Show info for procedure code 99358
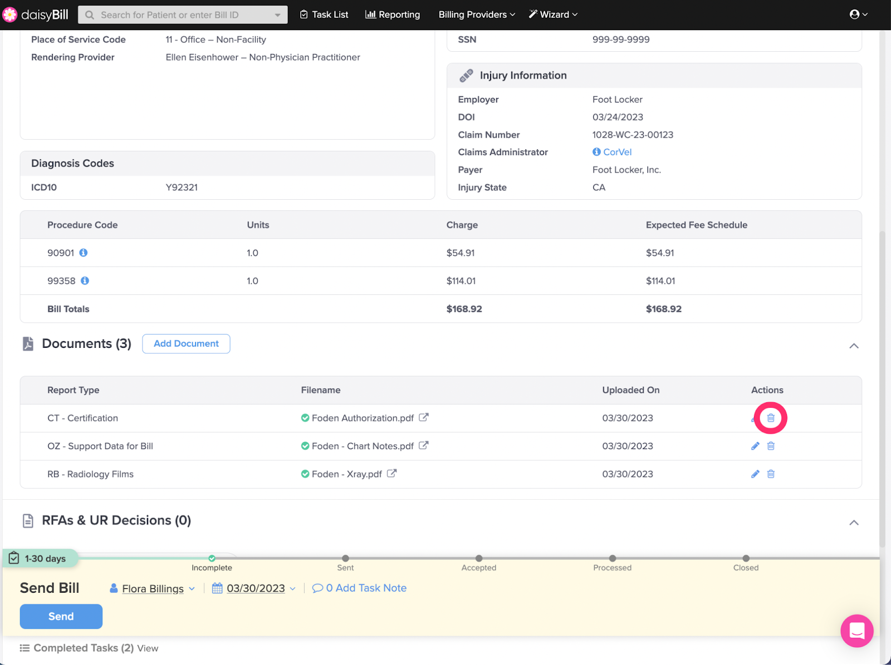This screenshot has height=665, width=891. (x=85, y=280)
